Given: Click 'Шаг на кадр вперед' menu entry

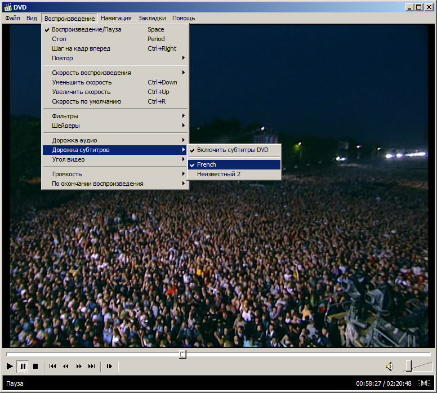Looking at the screenshot, I should click(x=81, y=48).
